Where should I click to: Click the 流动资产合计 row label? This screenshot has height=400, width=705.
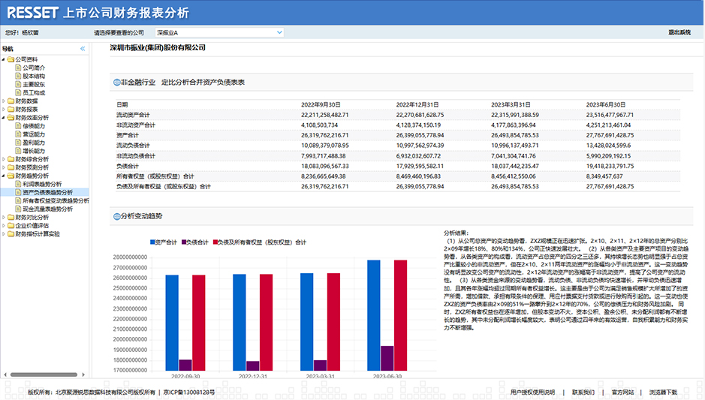[x=133, y=115]
